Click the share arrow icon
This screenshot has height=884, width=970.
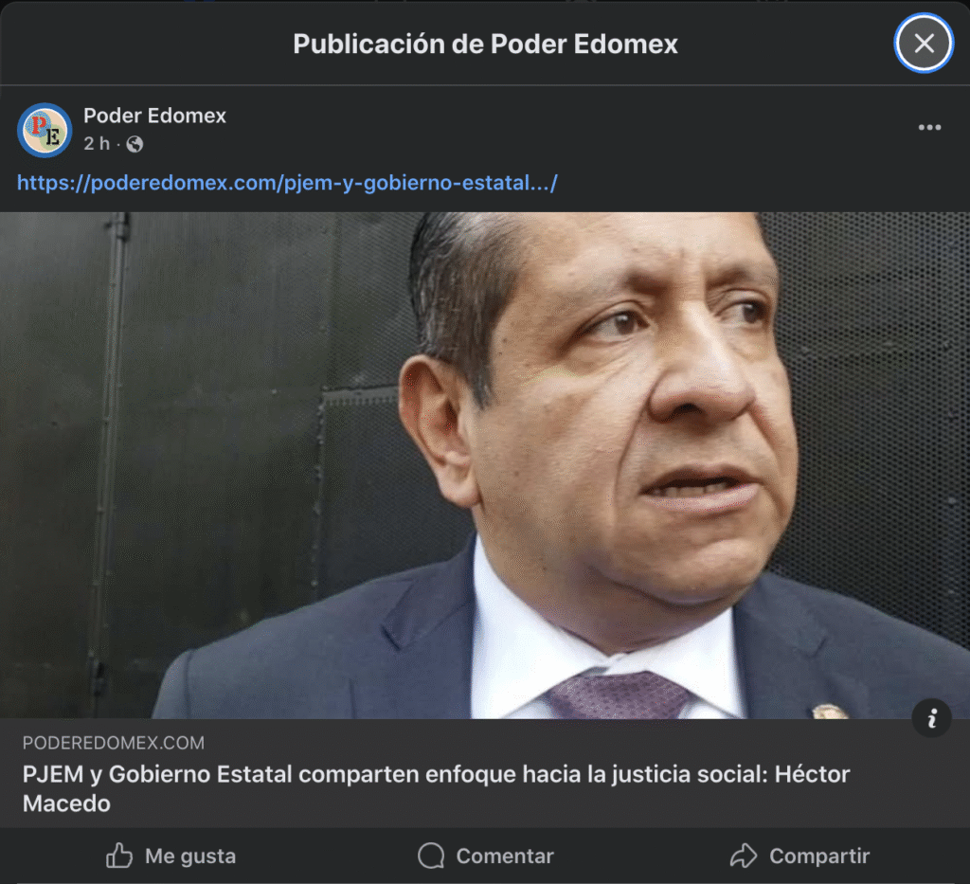(x=744, y=857)
